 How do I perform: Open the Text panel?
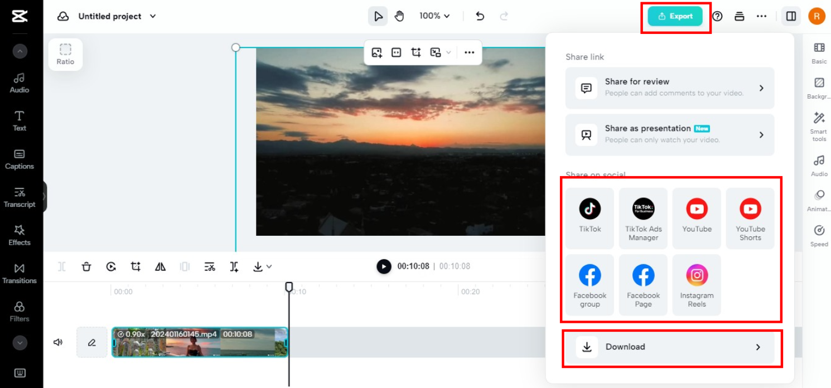[x=20, y=120]
